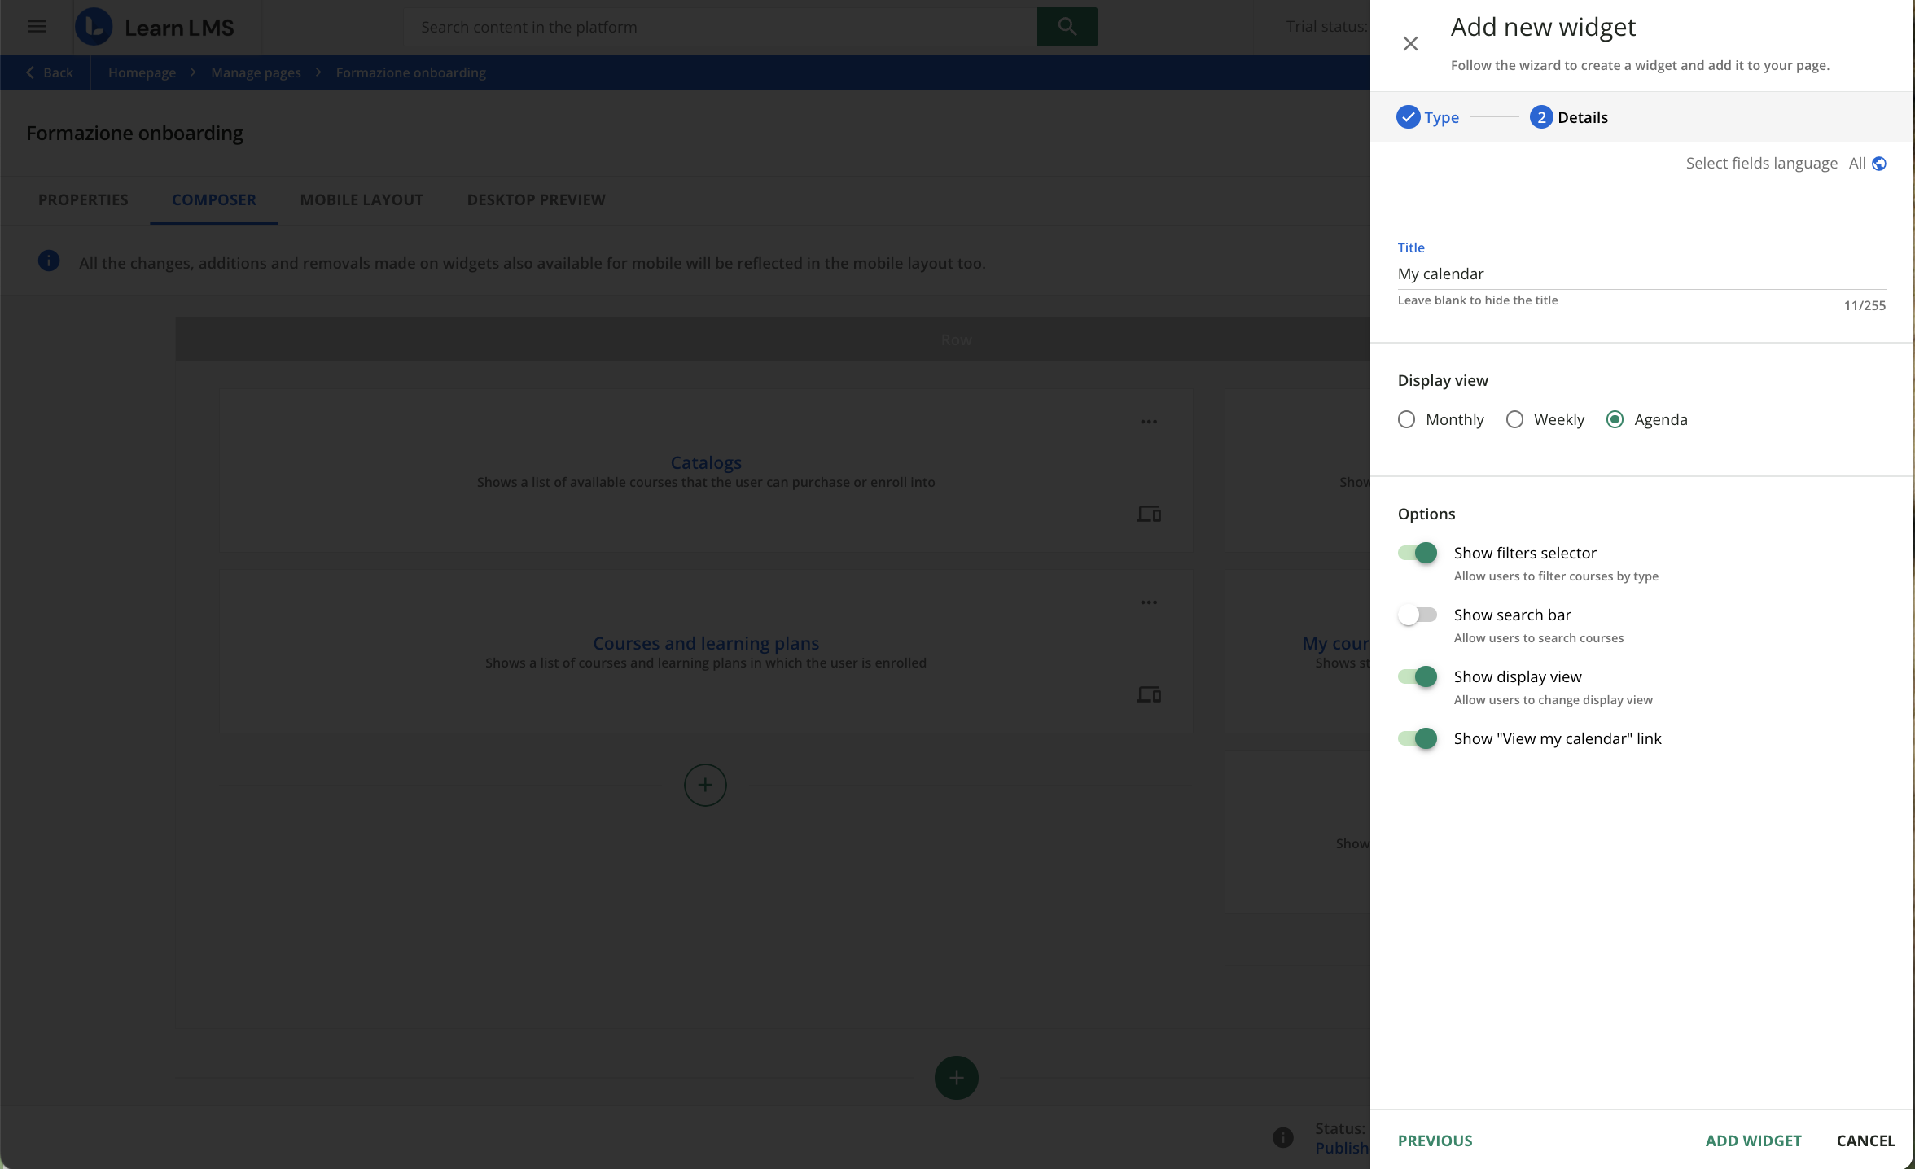1915x1169 pixels.
Task: Click the Type step label
Action: pyautogui.click(x=1441, y=117)
